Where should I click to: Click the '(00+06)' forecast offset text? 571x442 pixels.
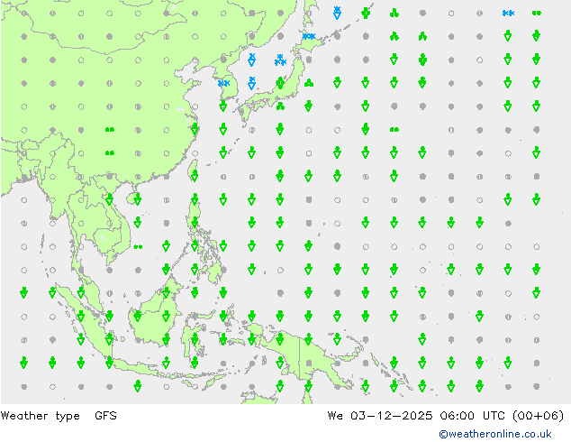click(538, 416)
